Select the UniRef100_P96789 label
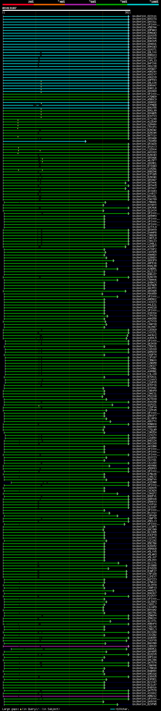 coord(144,200)
